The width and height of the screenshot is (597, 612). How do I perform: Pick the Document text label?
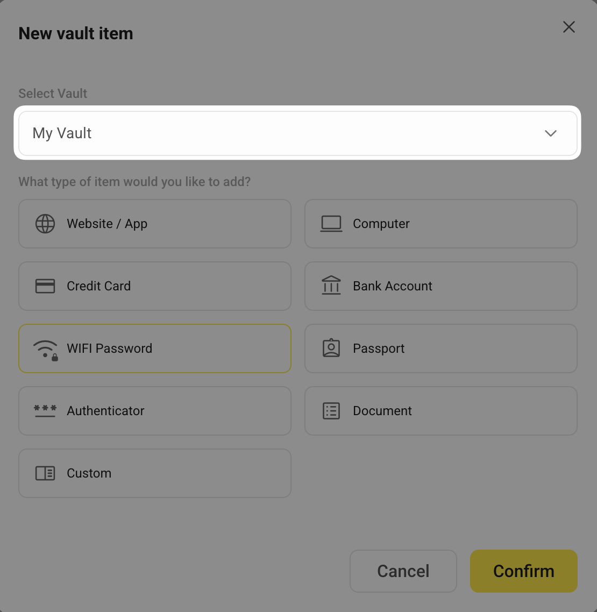click(382, 411)
